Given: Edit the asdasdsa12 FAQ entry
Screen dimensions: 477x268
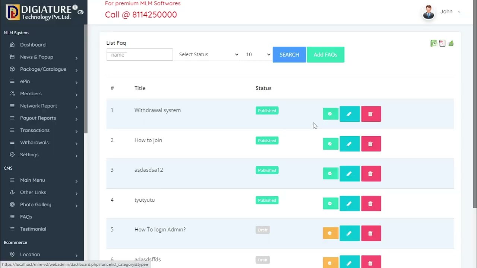Looking at the screenshot, I should pyautogui.click(x=350, y=173).
